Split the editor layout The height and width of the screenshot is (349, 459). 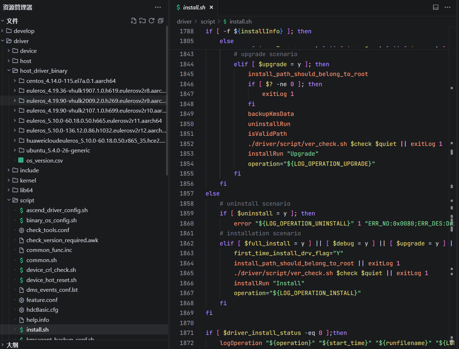[x=436, y=7]
